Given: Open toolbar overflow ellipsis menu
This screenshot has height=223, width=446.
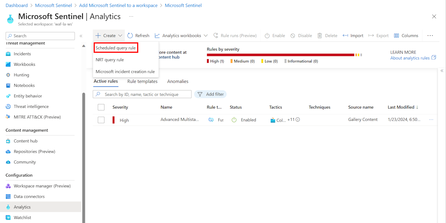Looking at the screenshot, I should (x=430, y=36).
